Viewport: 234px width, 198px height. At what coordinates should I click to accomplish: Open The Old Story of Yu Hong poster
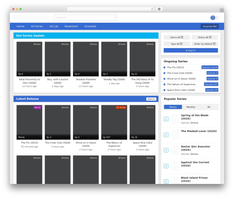point(142,59)
